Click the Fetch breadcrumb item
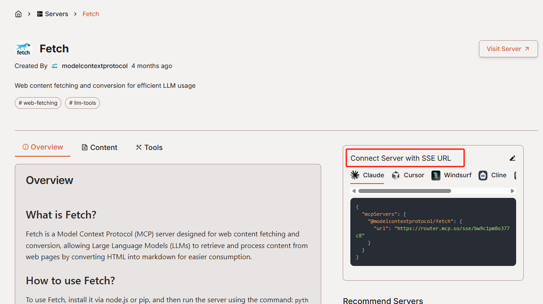This screenshot has height=304, width=543. (x=90, y=14)
